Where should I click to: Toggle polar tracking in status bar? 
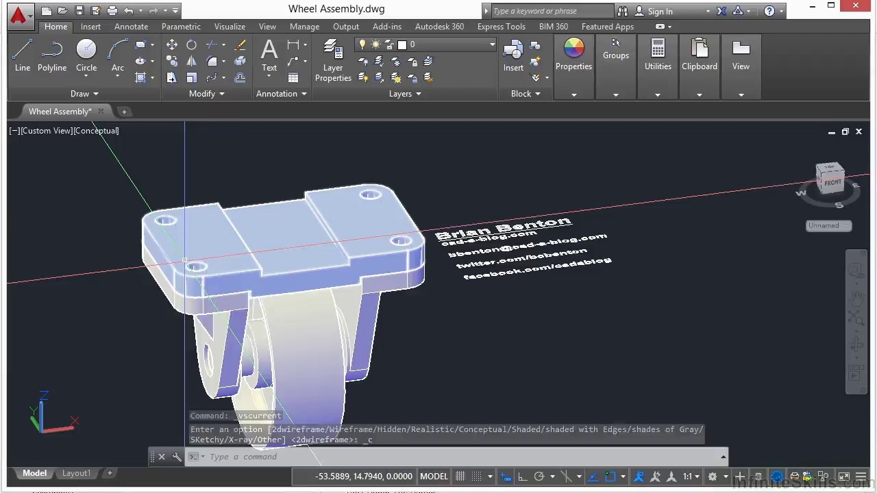click(539, 477)
